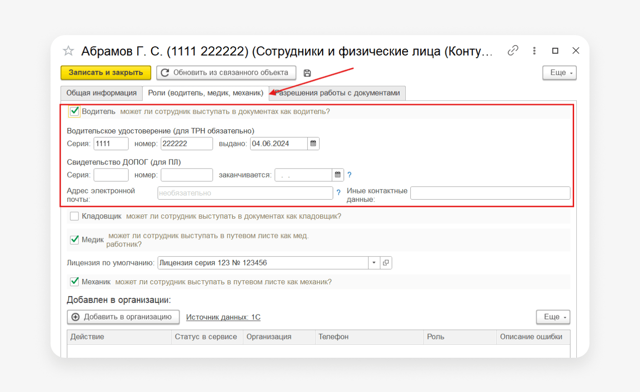The width and height of the screenshot is (640, 392).
Task: Open the Еще menu above organizations table
Action: (x=553, y=317)
